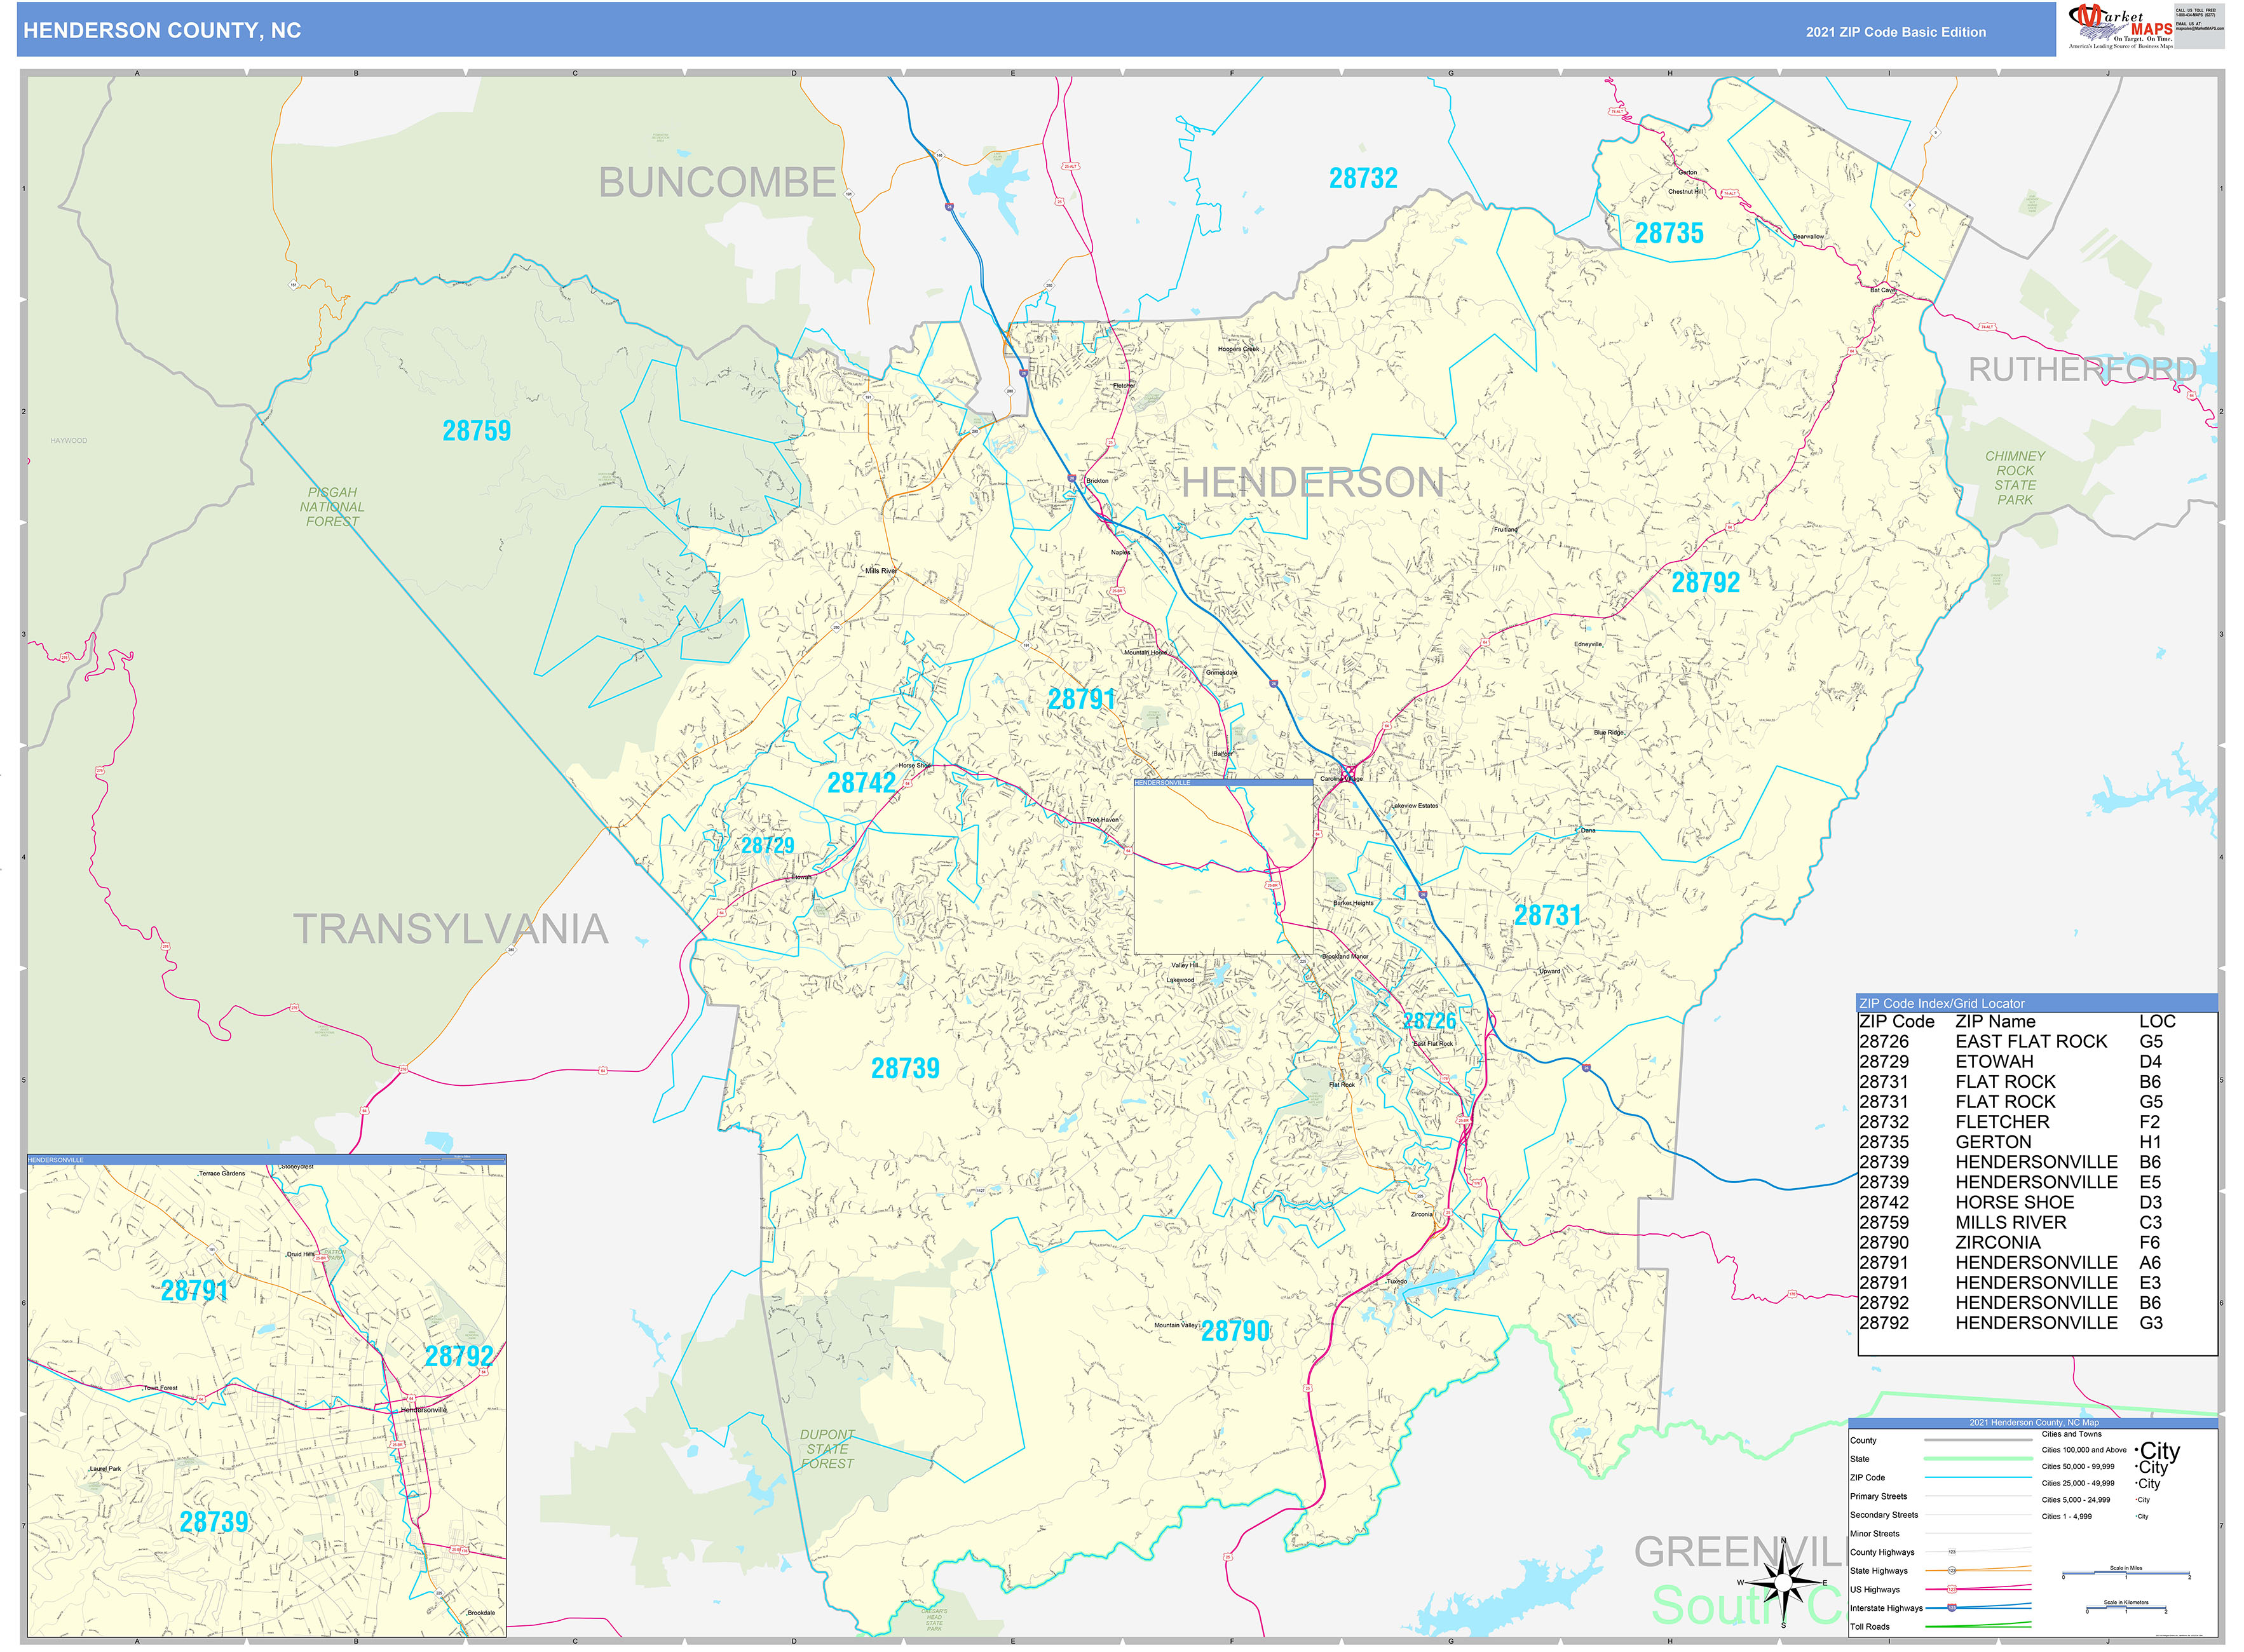
Task: Click the 1-888-434-MAPS toll free number
Action: click(2195, 15)
